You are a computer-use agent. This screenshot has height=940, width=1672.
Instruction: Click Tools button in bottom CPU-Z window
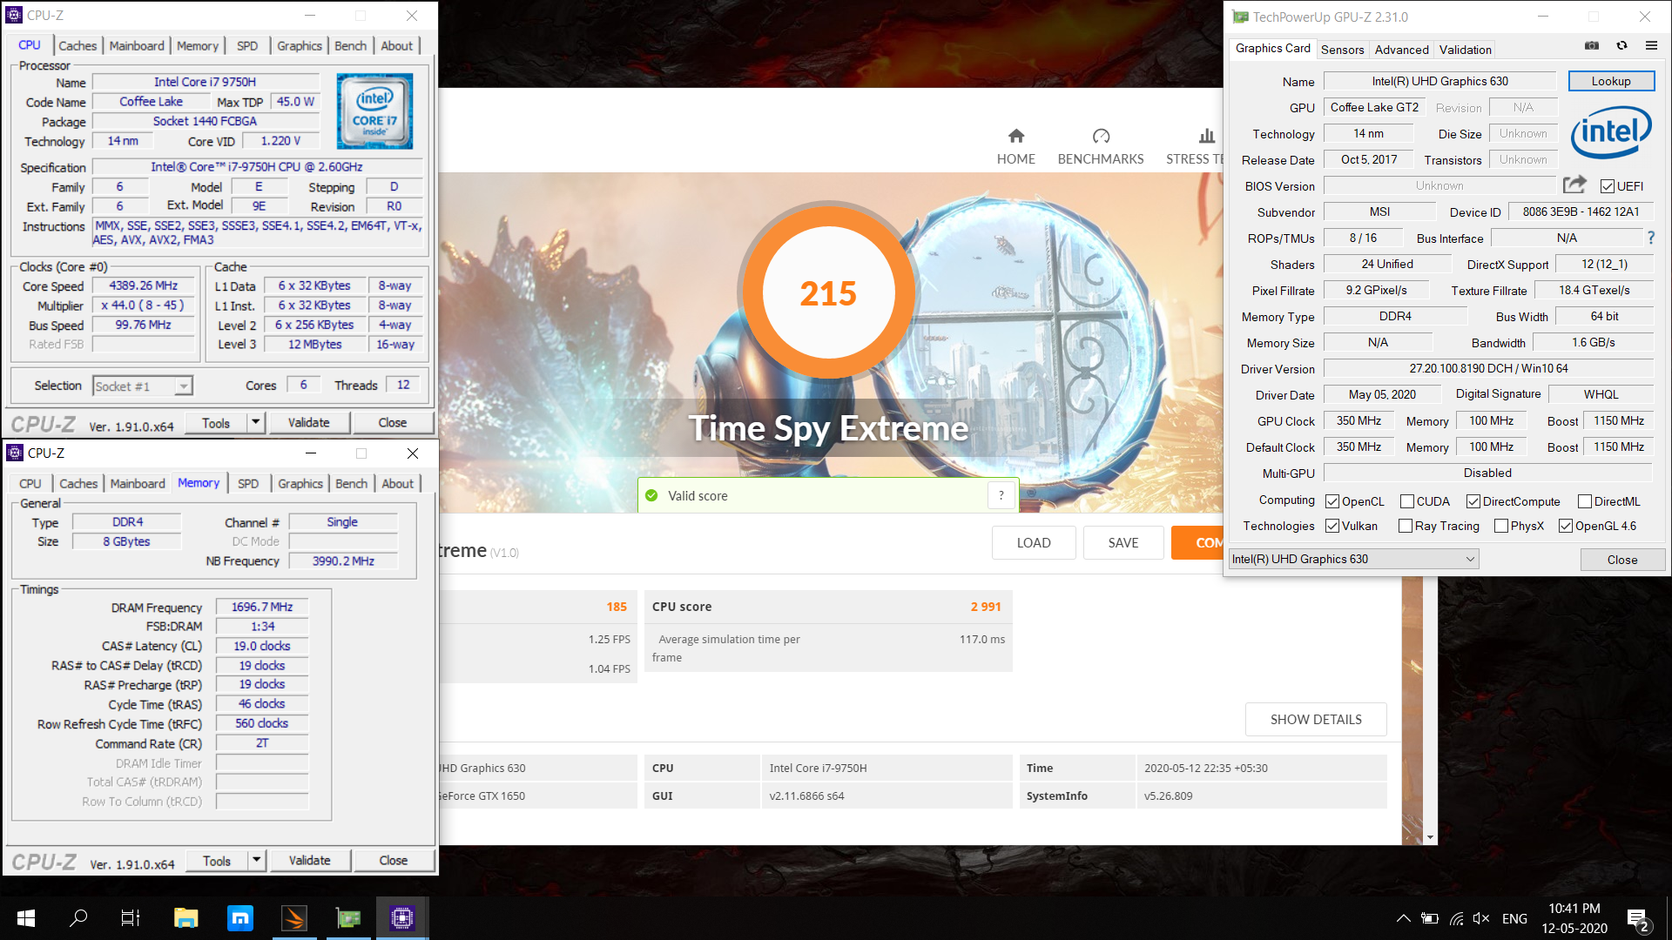217,860
